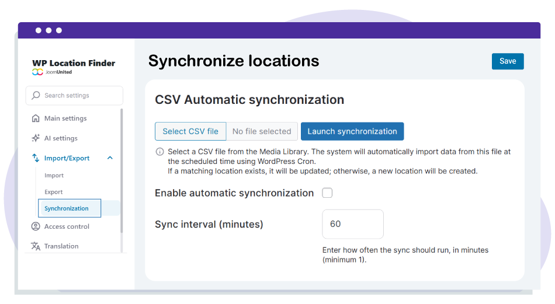Click the WP Location Finder title
This screenshot has height=304, width=555.
(x=74, y=63)
